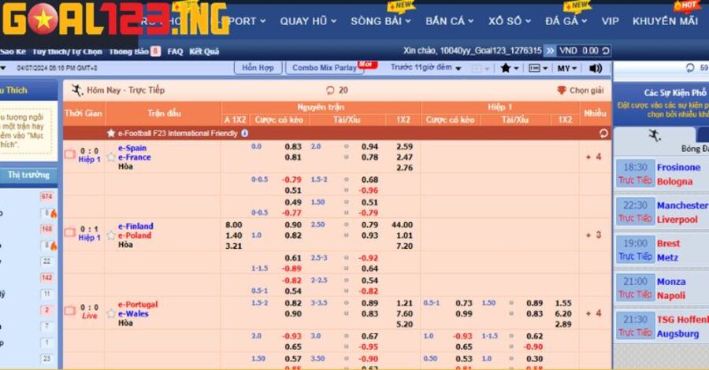This screenshot has width=709, height=370.
Task: Show 4 more markets for e-Spain match
Action: [594, 157]
